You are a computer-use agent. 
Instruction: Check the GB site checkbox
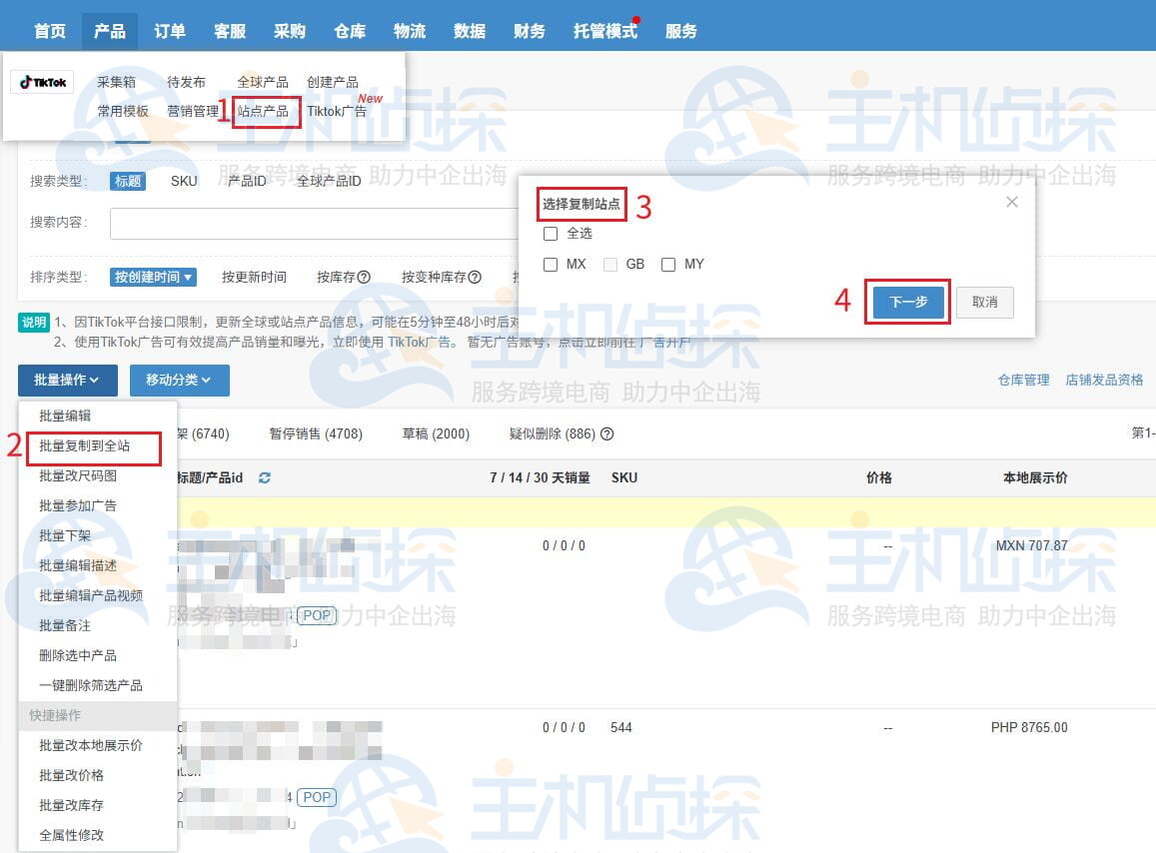608,264
